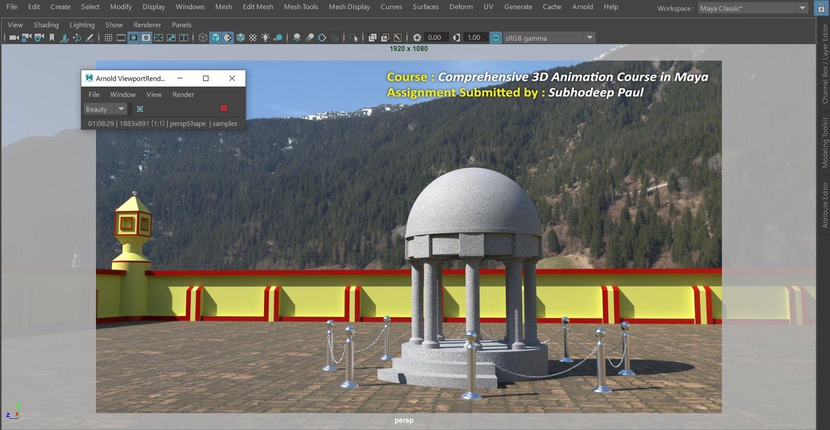Click the render status text 01:08:29
The width and height of the screenshot is (830, 430).
(x=101, y=123)
